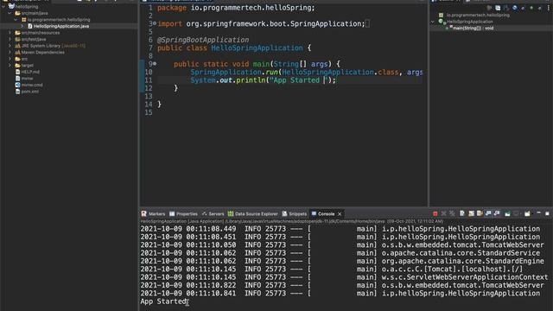Click Maven Dependencies library icon
Screen dimensions: 553x311
17,52
